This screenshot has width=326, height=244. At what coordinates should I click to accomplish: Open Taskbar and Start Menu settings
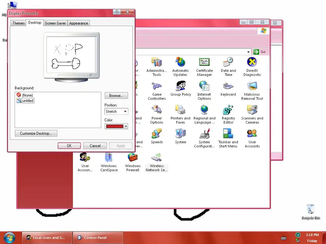(228, 138)
